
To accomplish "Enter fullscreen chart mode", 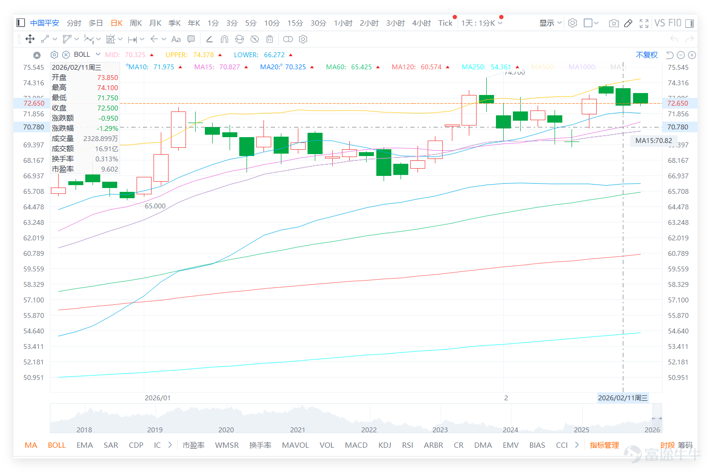I will coord(644,23).
